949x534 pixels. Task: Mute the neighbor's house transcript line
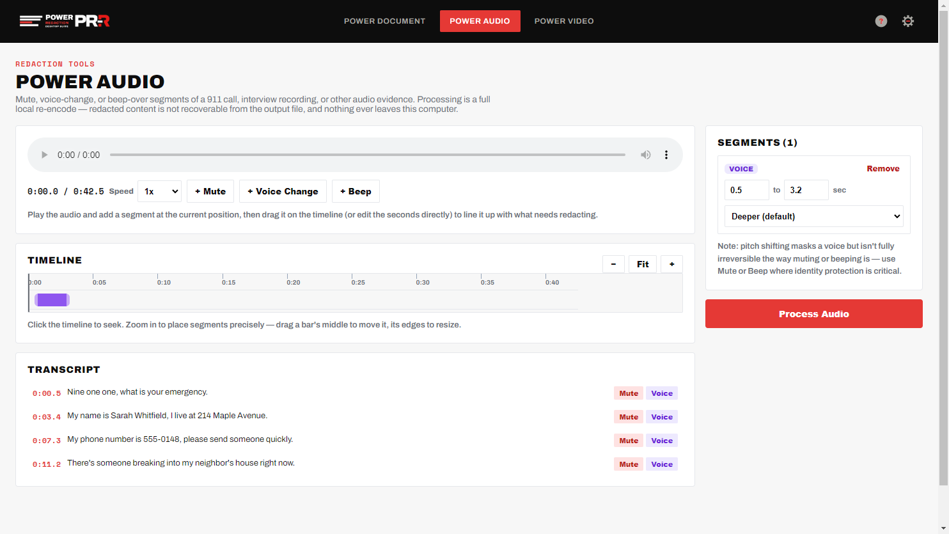(x=628, y=464)
